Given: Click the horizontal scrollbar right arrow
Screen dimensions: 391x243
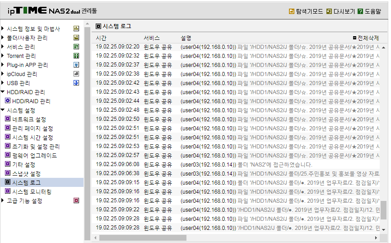Looking at the screenshot, I should pos(376,238).
